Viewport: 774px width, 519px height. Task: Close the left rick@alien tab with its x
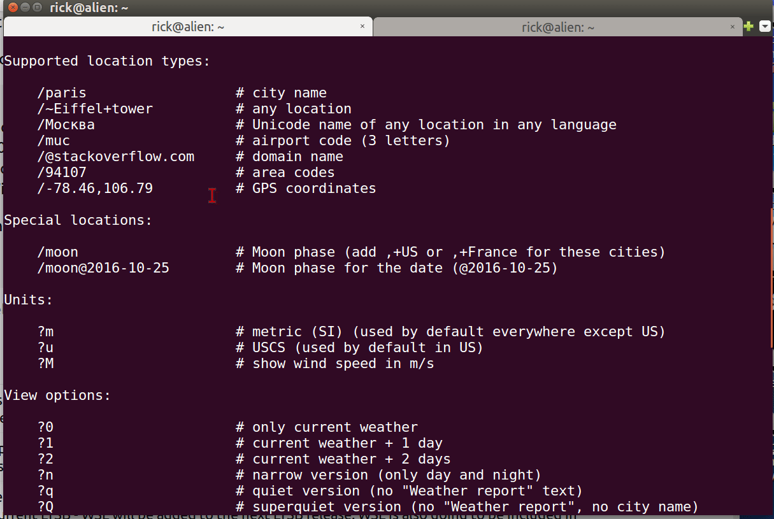coord(362,27)
